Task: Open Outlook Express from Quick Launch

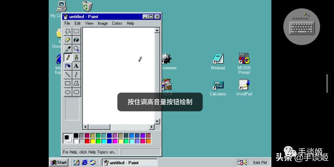Action: 93,163
